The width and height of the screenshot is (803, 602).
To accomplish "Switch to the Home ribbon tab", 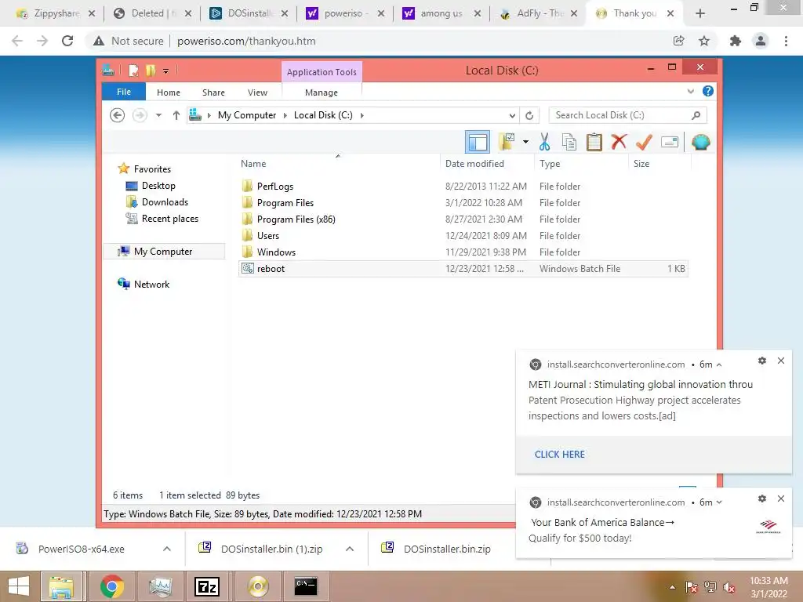I will pos(169,92).
